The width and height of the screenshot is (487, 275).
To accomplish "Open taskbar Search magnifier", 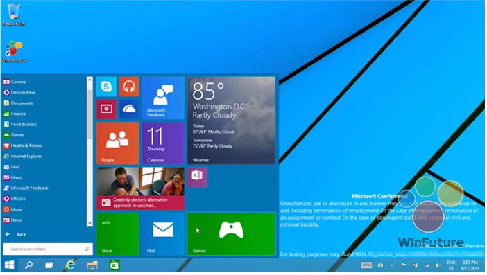I will click(x=29, y=265).
